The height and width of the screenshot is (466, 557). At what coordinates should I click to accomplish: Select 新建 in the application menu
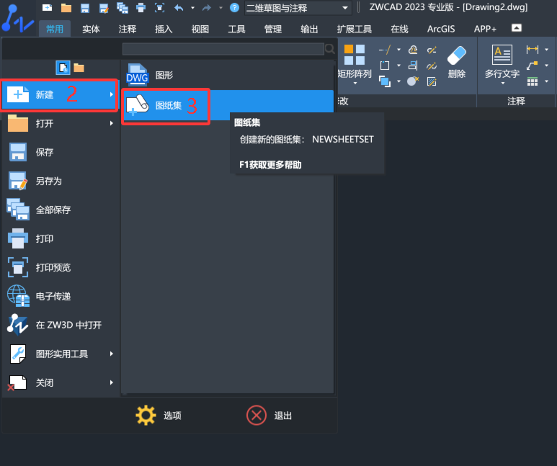point(60,94)
